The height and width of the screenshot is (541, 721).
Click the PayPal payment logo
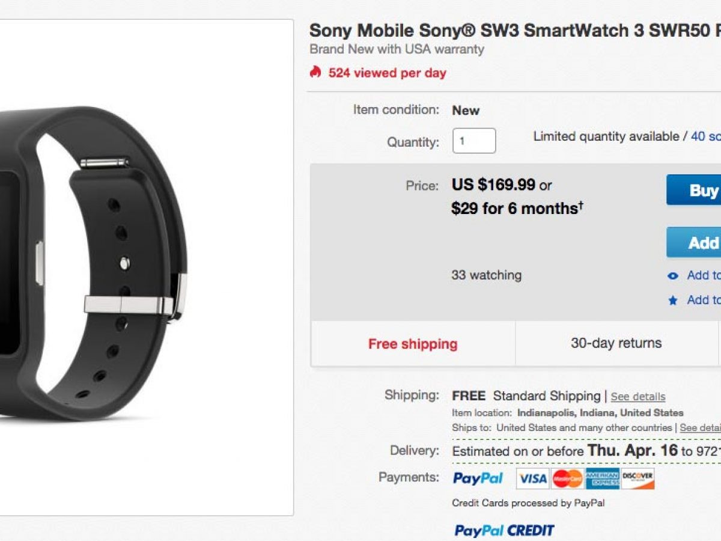pos(478,478)
